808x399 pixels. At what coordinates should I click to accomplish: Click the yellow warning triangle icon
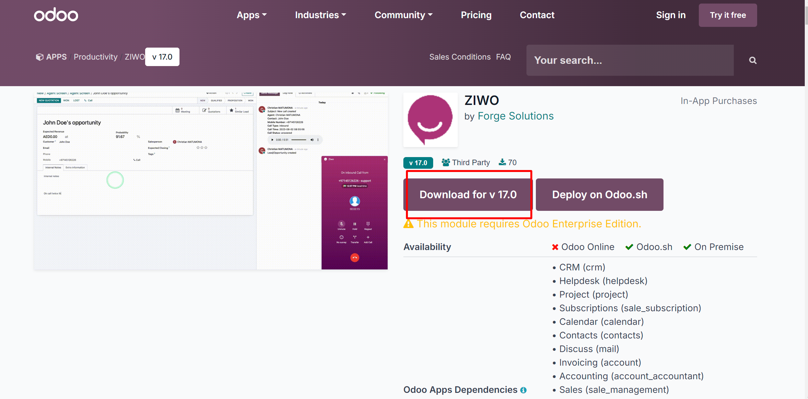click(409, 224)
